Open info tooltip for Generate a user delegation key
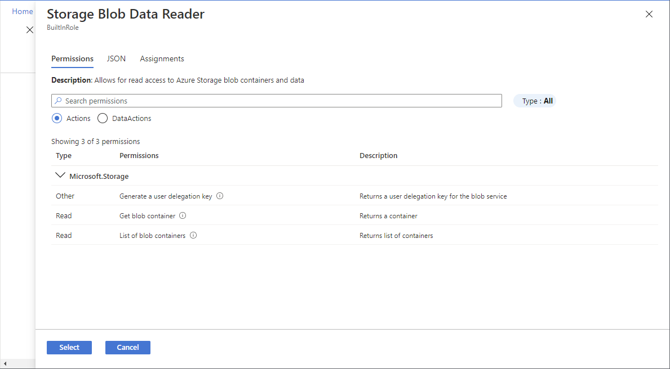 tap(220, 196)
